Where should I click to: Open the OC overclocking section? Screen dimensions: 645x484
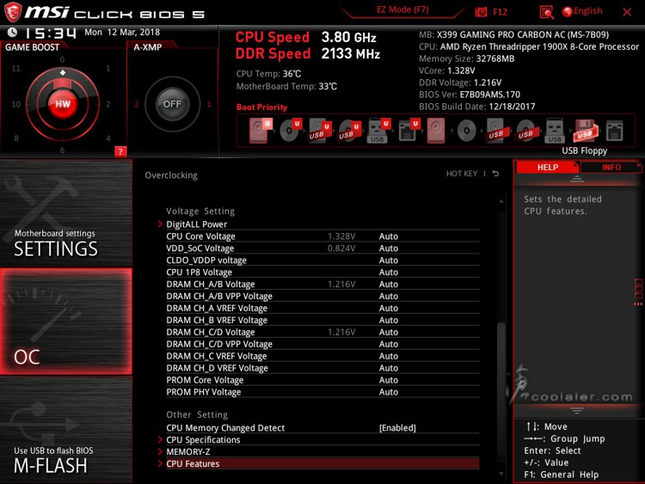click(66, 322)
